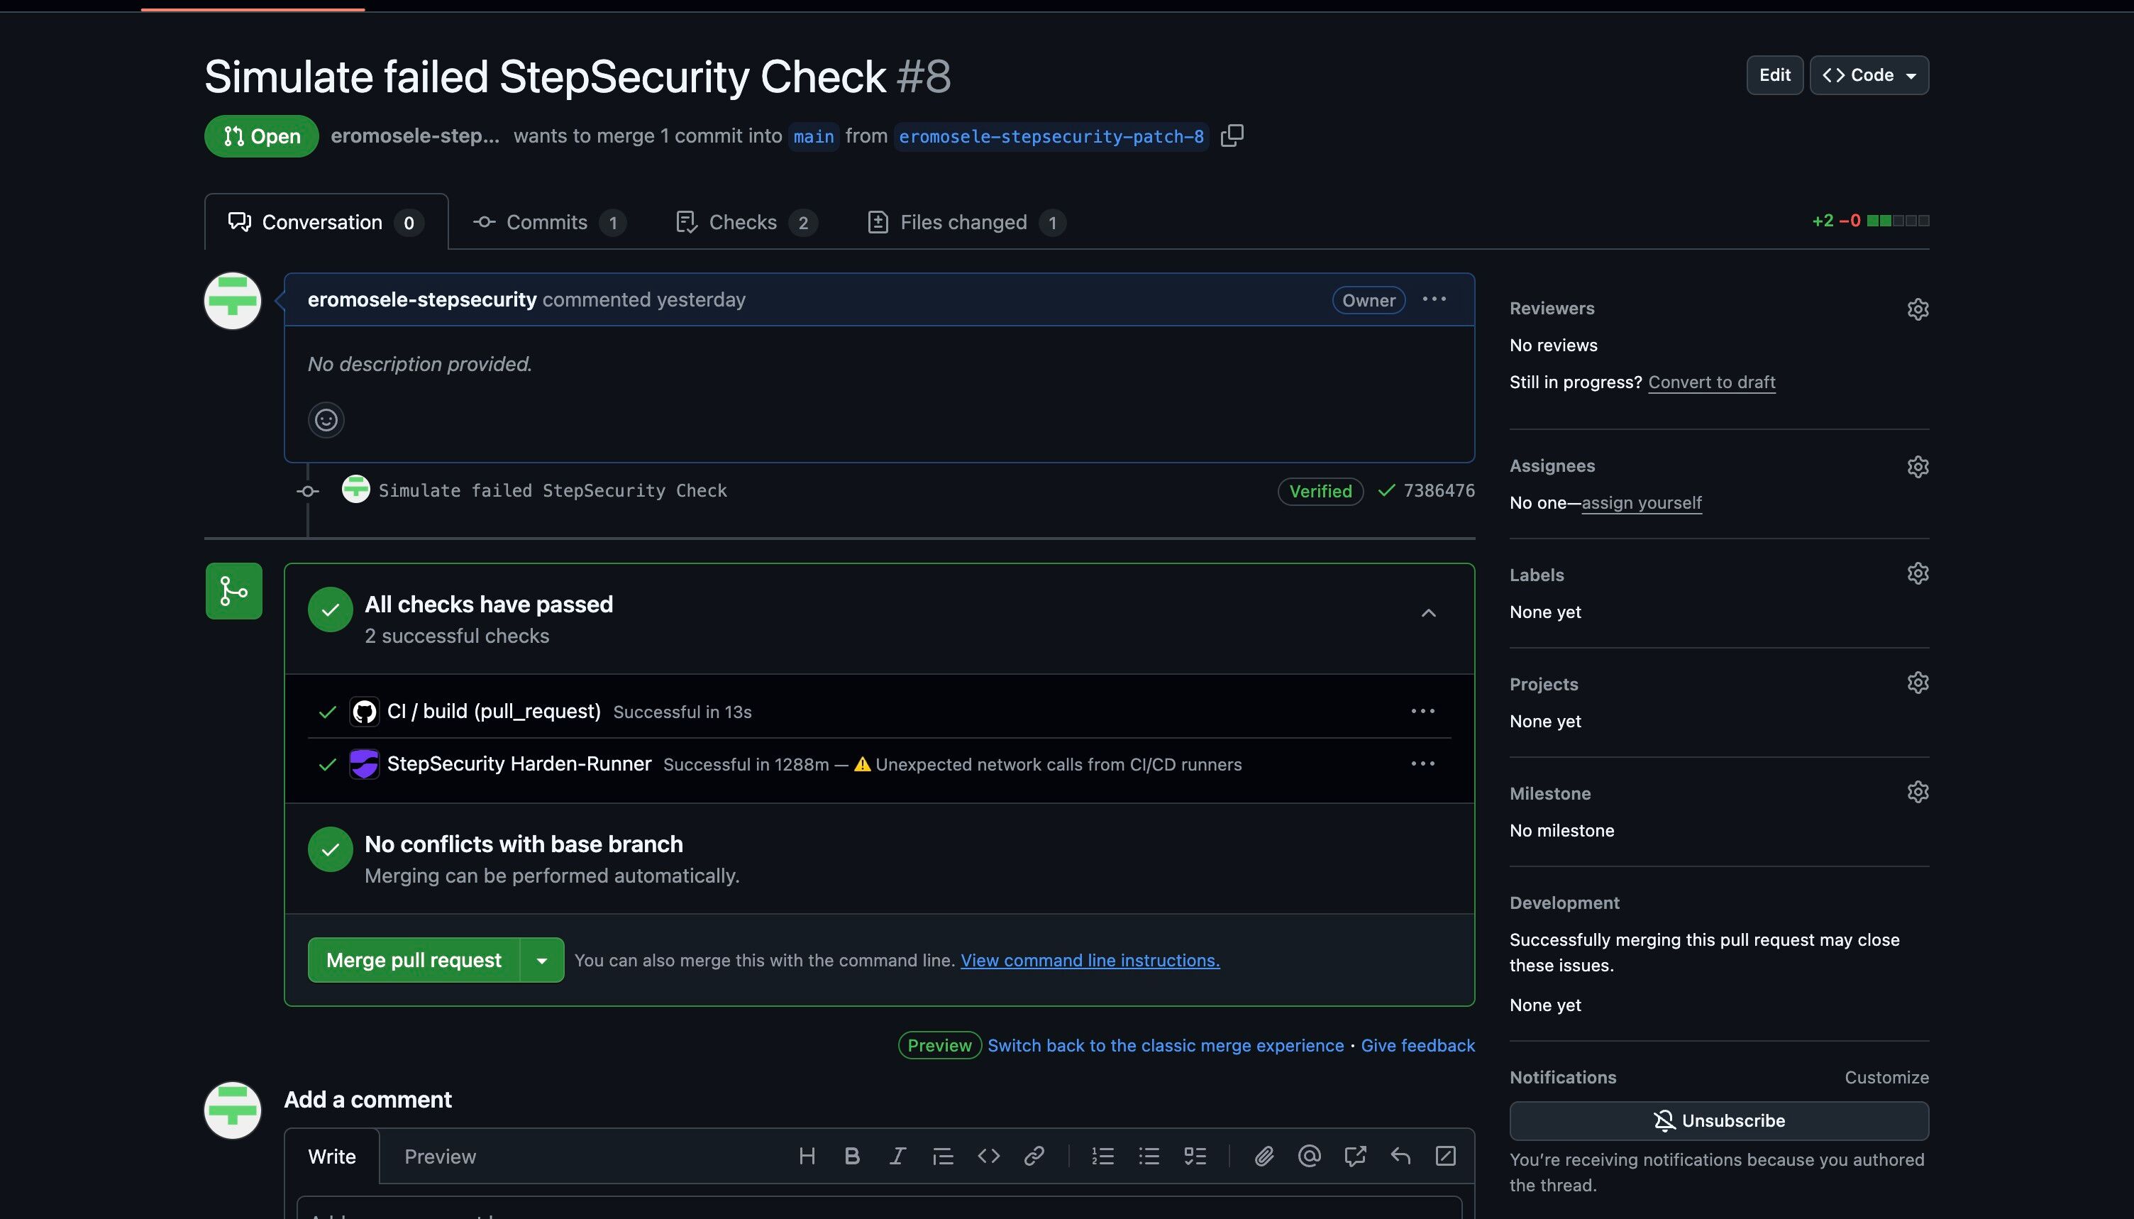
Task: Insert heading with the H toolbar icon
Action: tap(807, 1157)
